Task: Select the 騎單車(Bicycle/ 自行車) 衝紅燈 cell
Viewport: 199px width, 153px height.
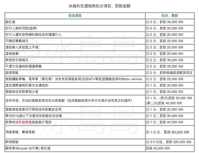Action: coord(75,148)
